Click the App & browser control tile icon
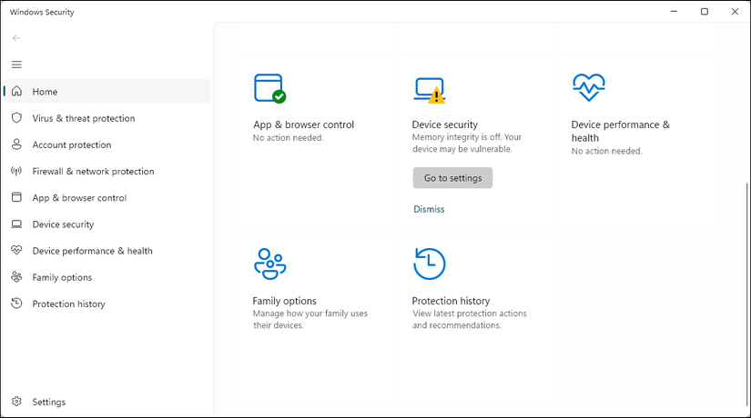751x418 pixels. point(269,88)
